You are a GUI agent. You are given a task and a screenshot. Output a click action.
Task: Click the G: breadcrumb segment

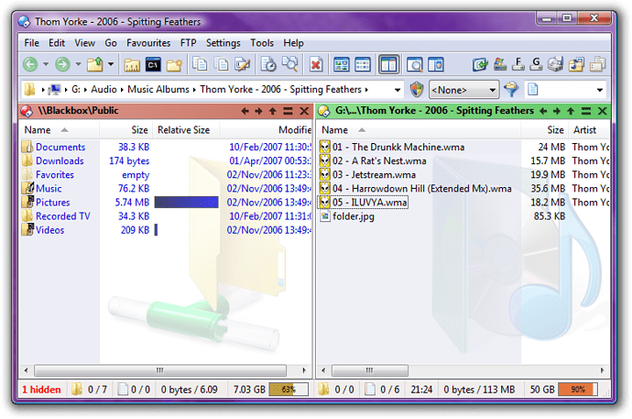click(x=76, y=90)
